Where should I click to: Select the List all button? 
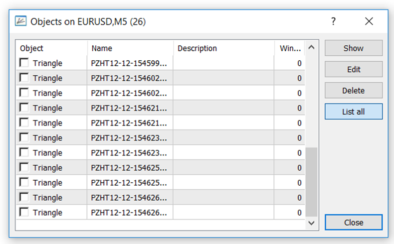(354, 112)
